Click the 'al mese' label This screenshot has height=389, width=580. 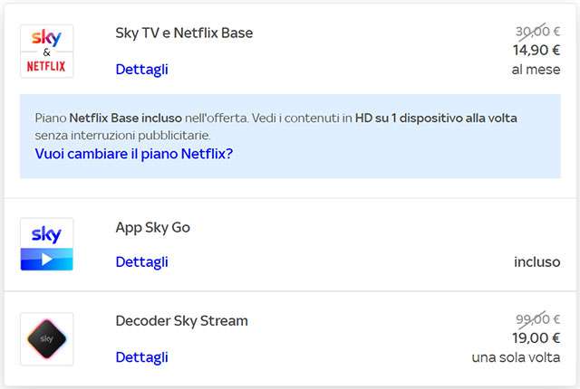click(536, 70)
